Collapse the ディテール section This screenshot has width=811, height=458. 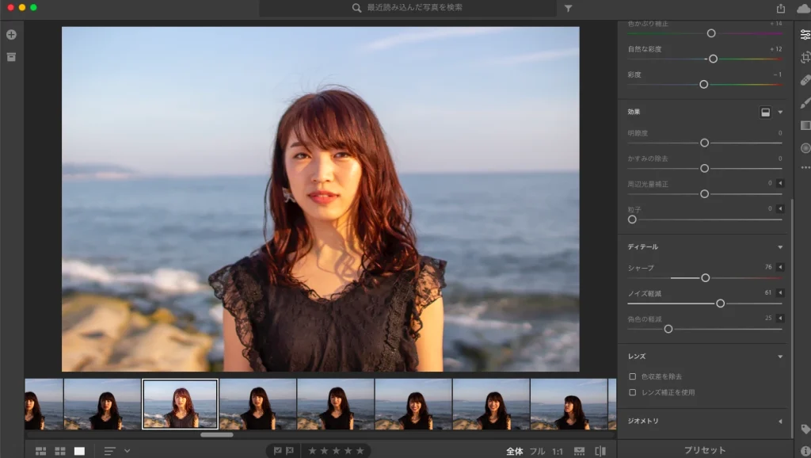pos(780,247)
